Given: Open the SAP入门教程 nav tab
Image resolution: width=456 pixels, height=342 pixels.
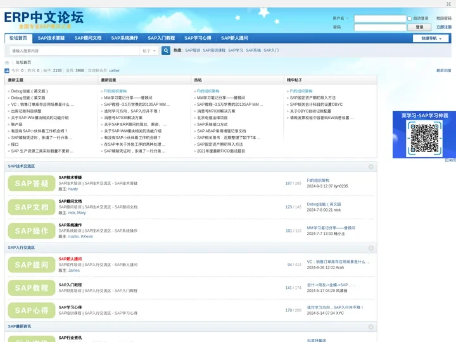Looking at the screenshot, I should pyautogui.click(x=161, y=38).
